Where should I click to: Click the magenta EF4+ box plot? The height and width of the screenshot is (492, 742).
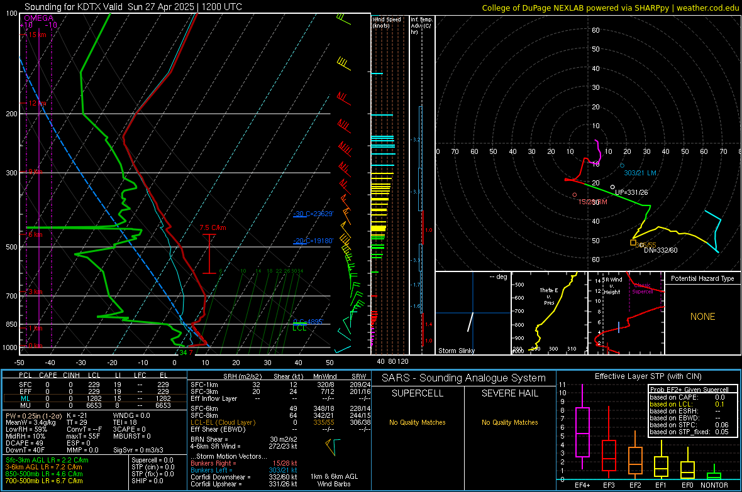[x=582, y=427]
